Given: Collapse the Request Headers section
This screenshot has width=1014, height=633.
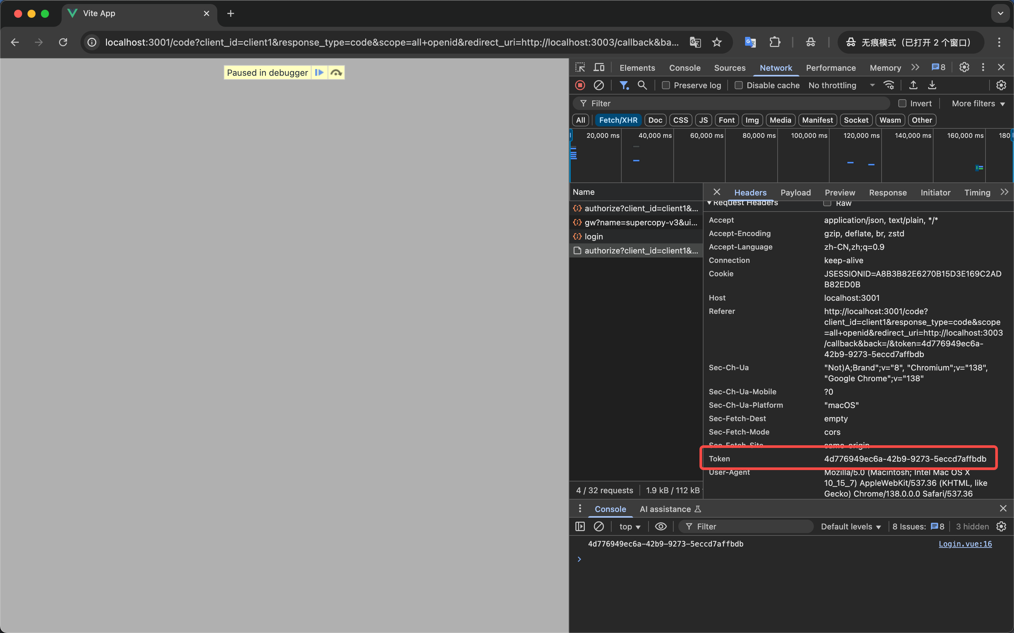Looking at the screenshot, I should click(x=709, y=203).
